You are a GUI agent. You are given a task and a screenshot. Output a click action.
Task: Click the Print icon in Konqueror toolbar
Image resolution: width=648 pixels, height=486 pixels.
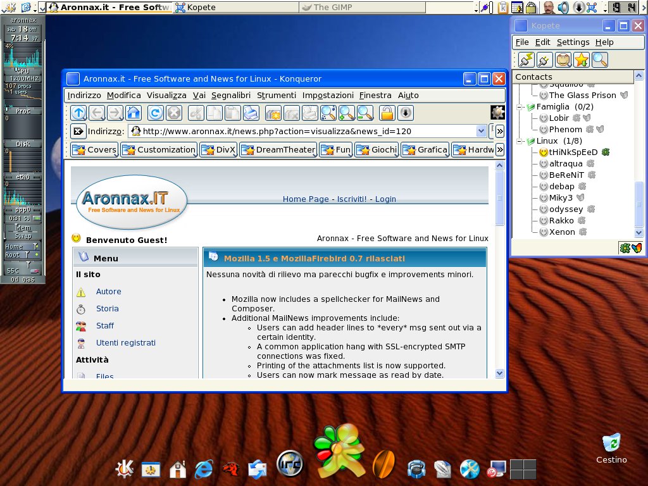(251, 113)
